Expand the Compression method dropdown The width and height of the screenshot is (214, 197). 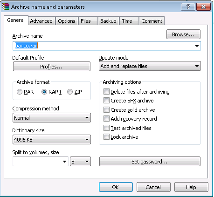coord(52,118)
